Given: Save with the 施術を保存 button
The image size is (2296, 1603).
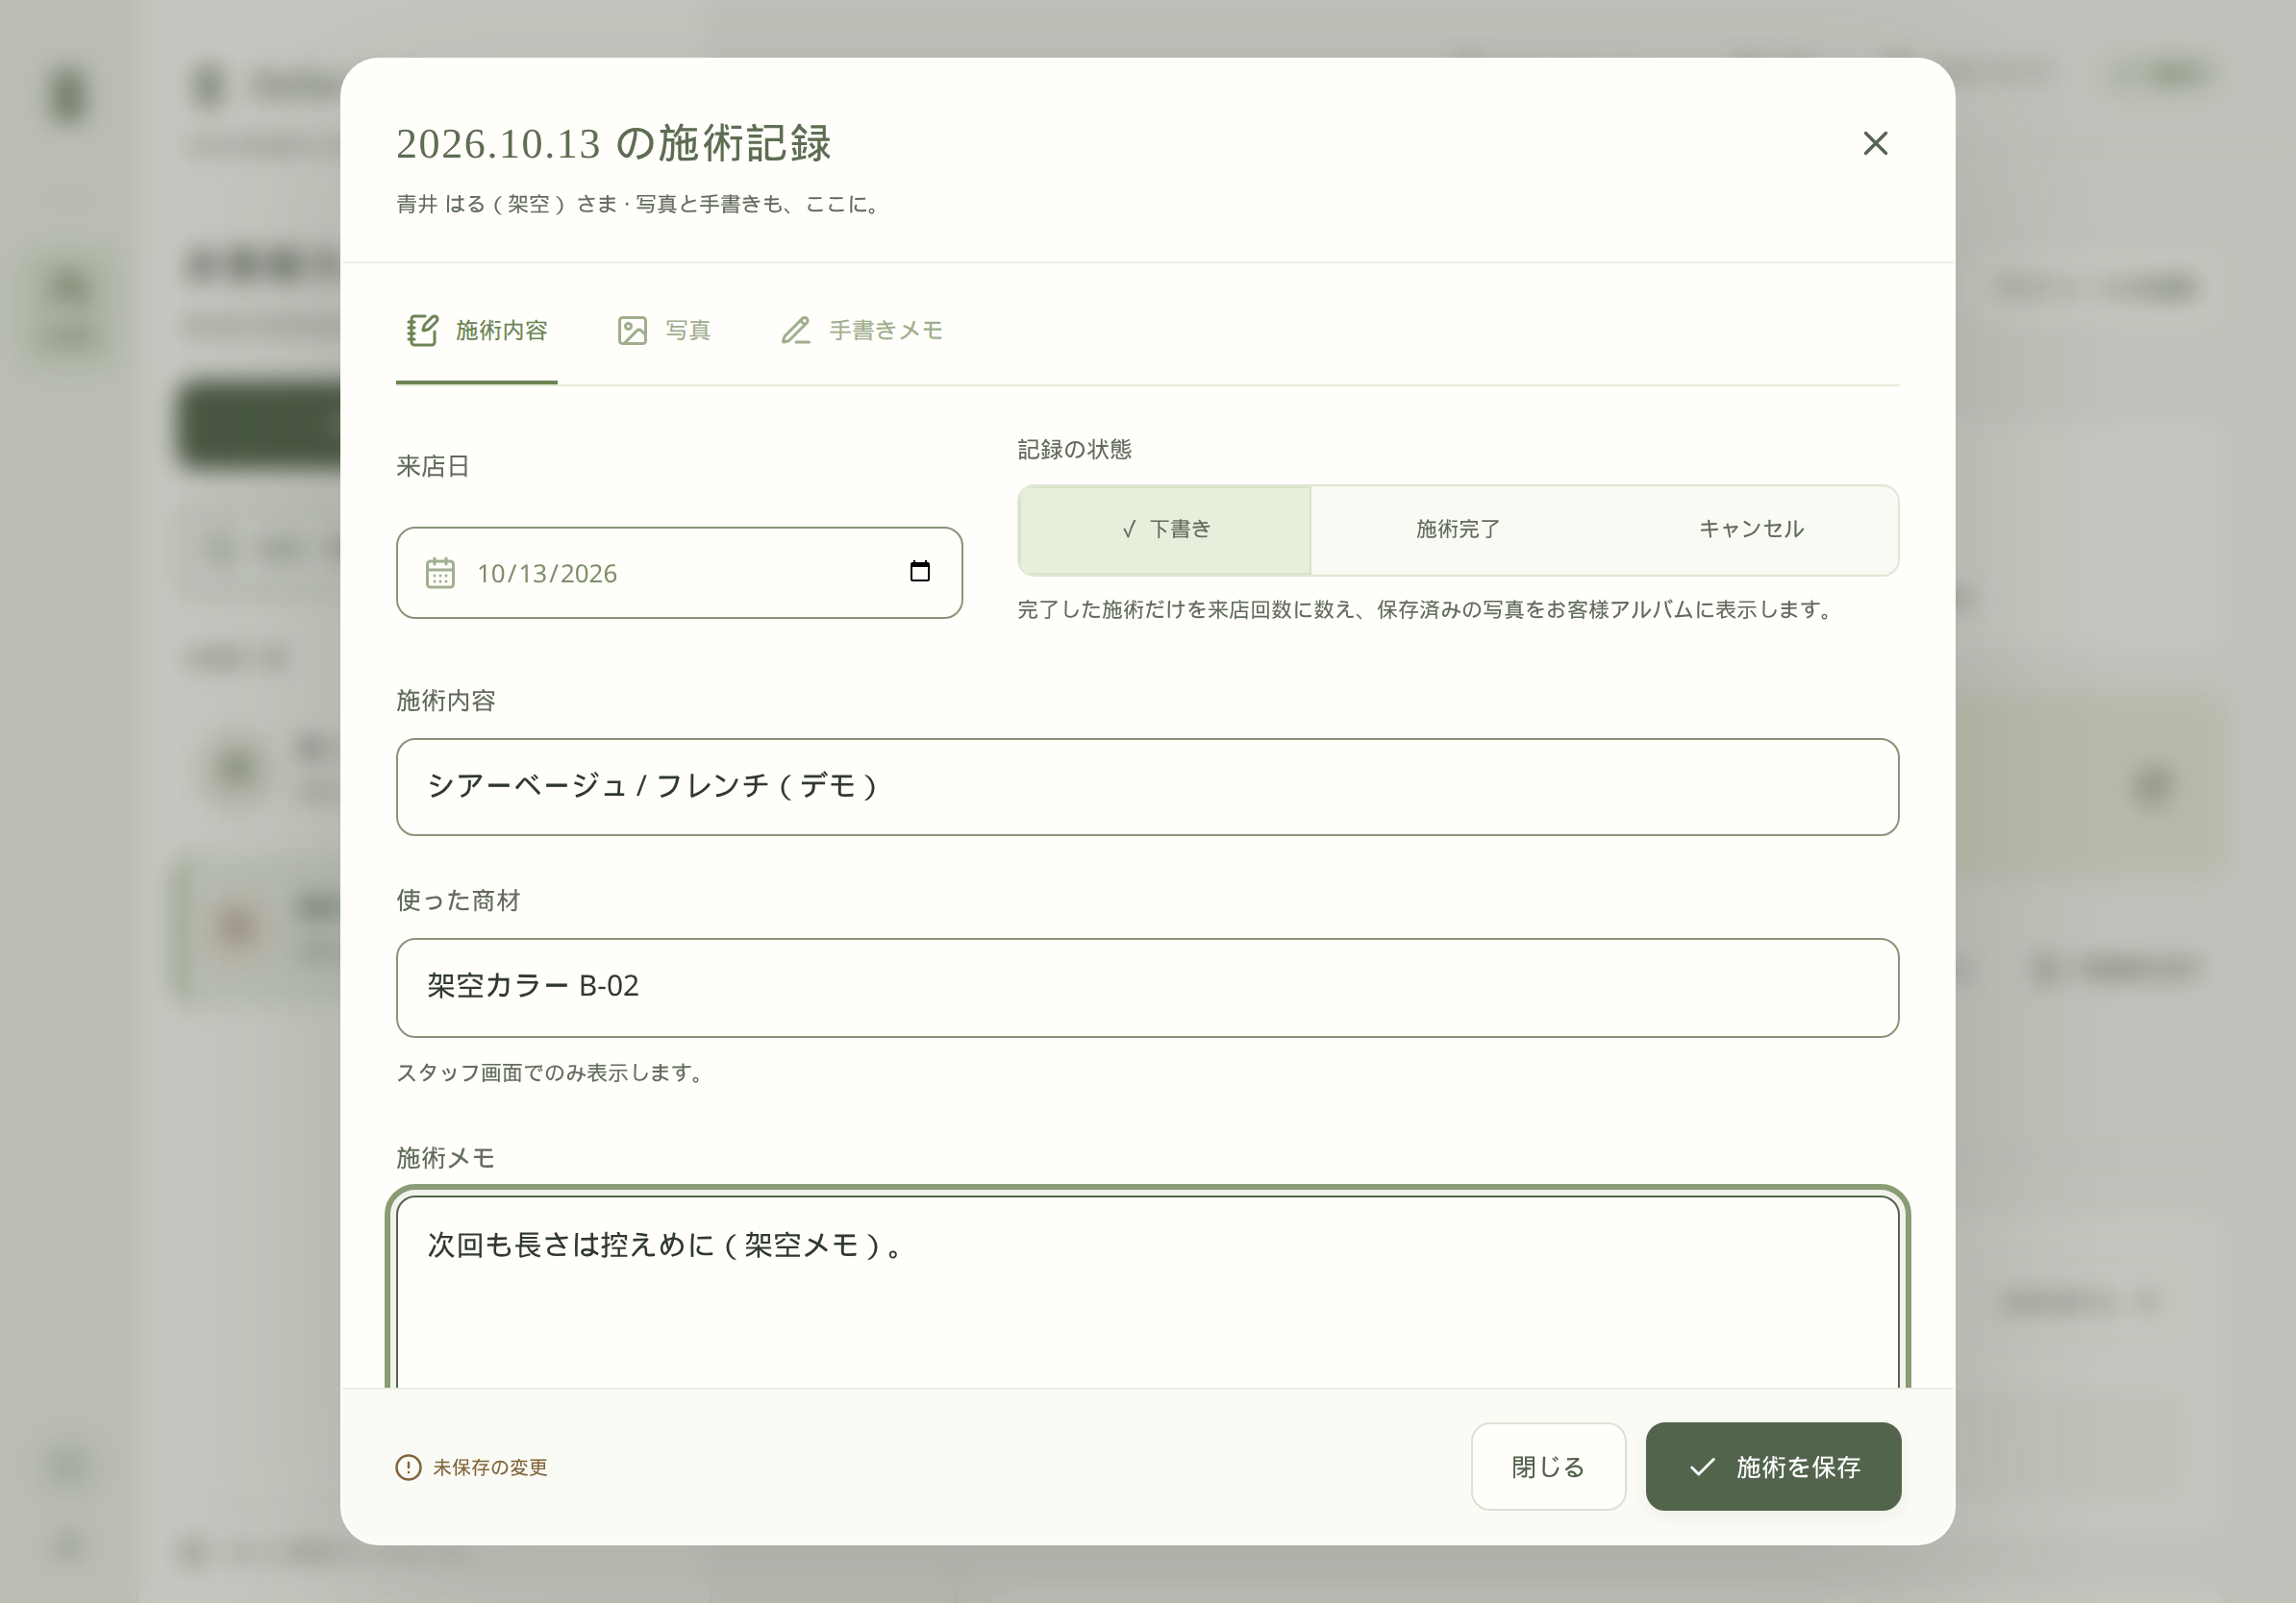Looking at the screenshot, I should click(x=1773, y=1467).
